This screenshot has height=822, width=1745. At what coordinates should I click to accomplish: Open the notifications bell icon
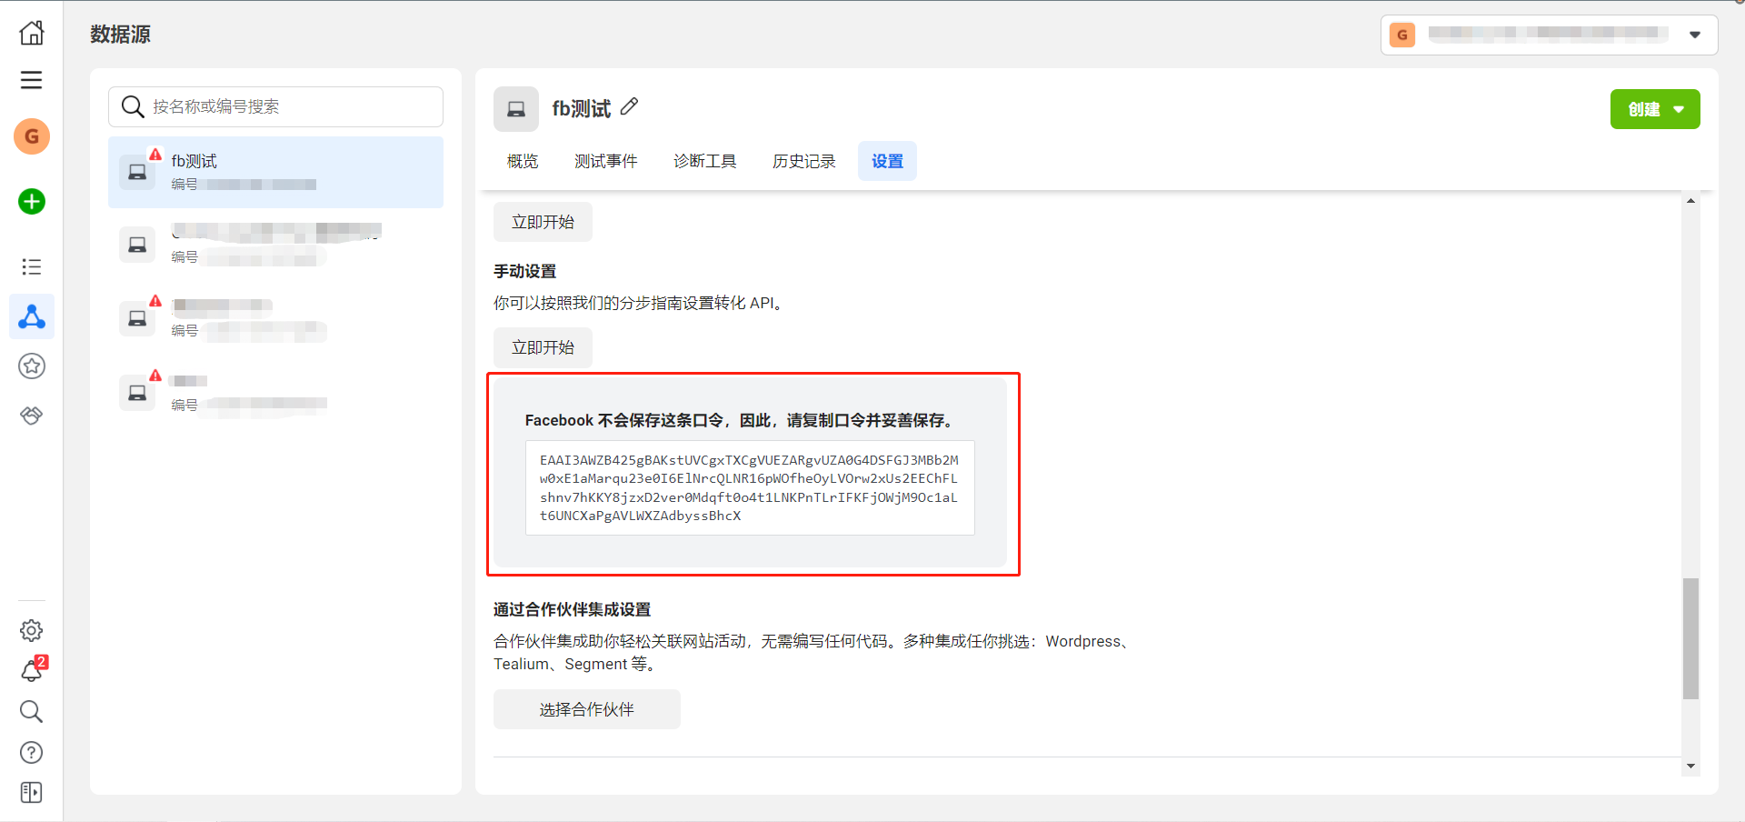click(32, 671)
